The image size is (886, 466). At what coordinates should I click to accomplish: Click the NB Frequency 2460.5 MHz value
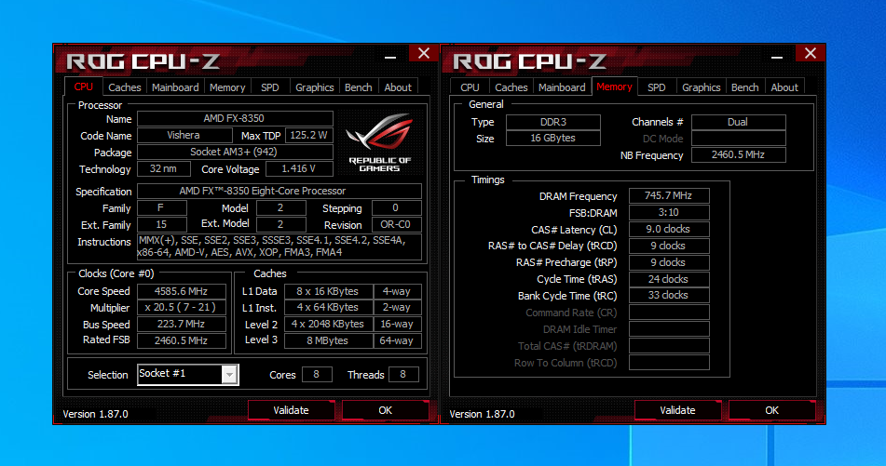(x=739, y=154)
